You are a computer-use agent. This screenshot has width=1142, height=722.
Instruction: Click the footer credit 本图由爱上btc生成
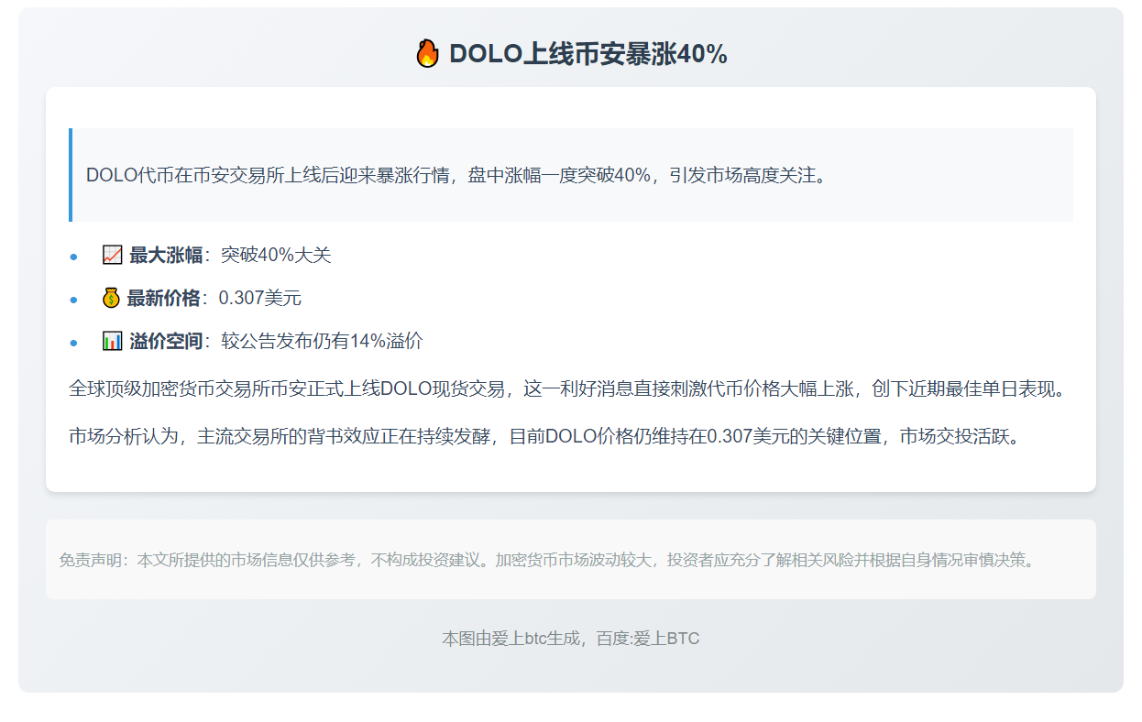click(x=570, y=639)
